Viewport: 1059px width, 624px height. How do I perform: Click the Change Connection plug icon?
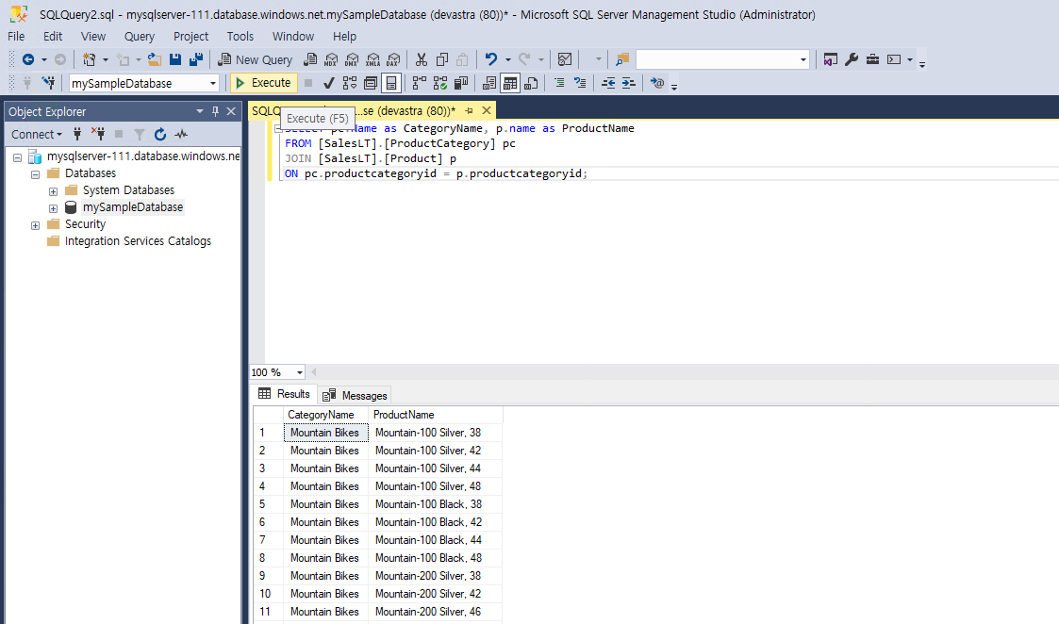pos(48,83)
